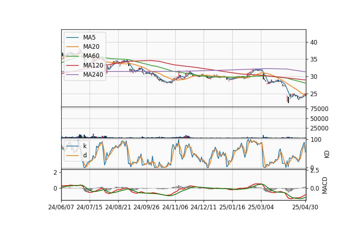Click the 24/07/15 date axis label
The width and height of the screenshot is (340, 244).
(x=89, y=208)
